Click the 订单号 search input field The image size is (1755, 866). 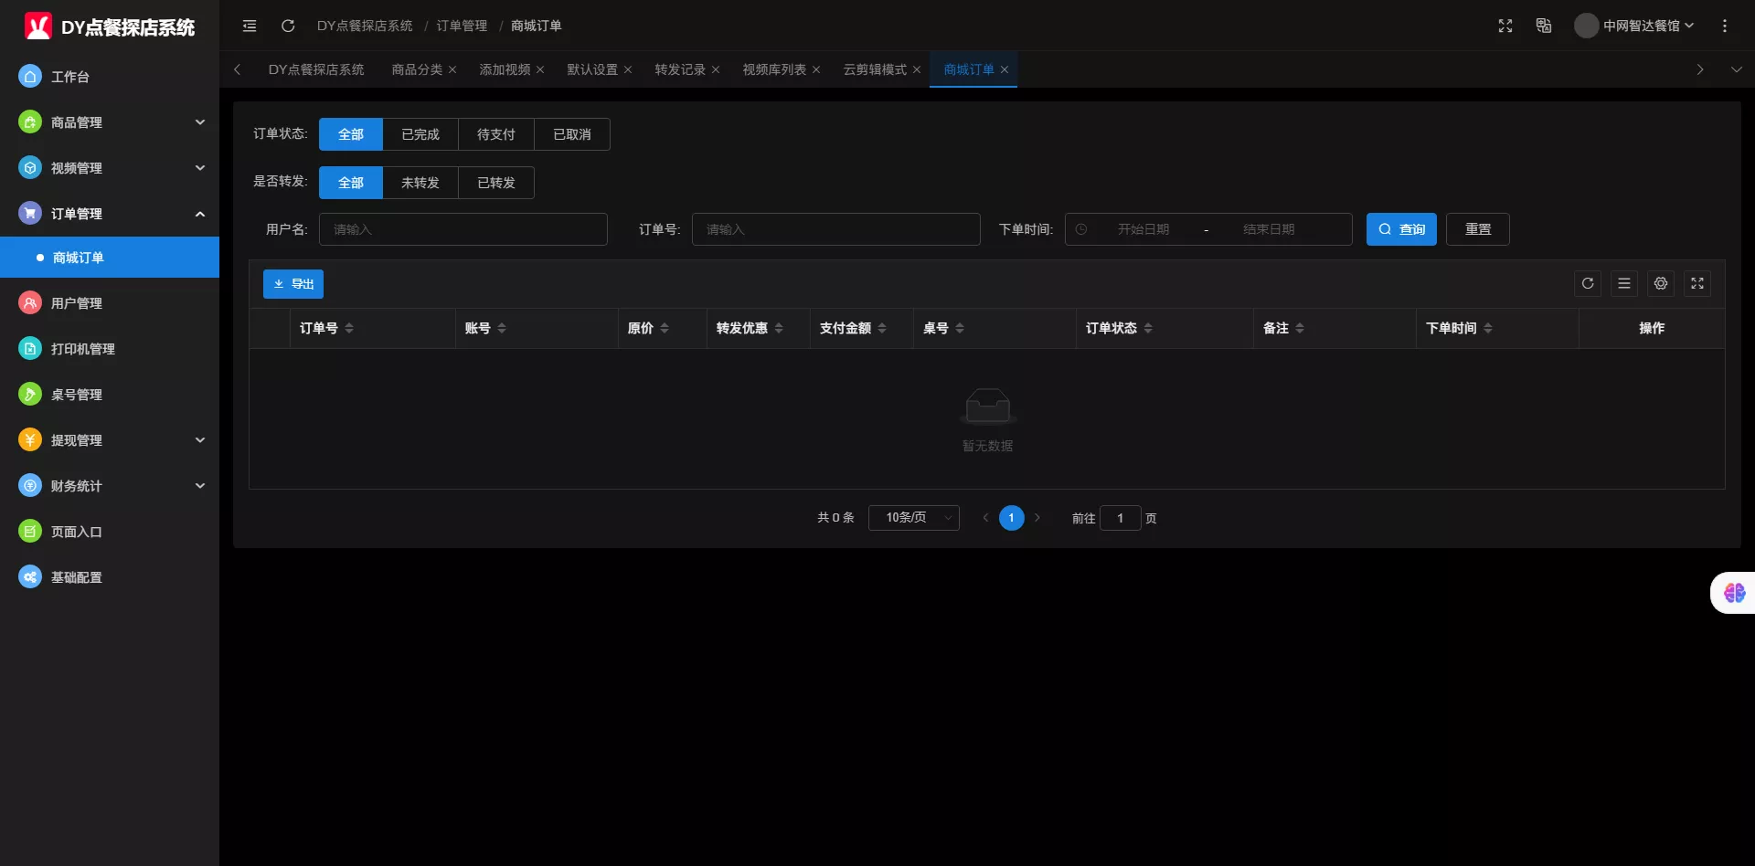pos(835,229)
